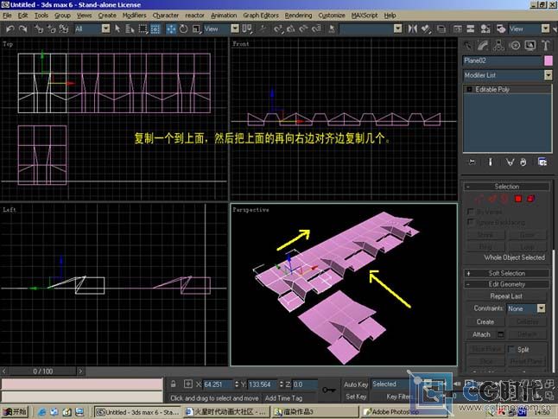Select the Polygon sub-object level icon
Viewport: 558px width, 419px height.
[x=518, y=199]
